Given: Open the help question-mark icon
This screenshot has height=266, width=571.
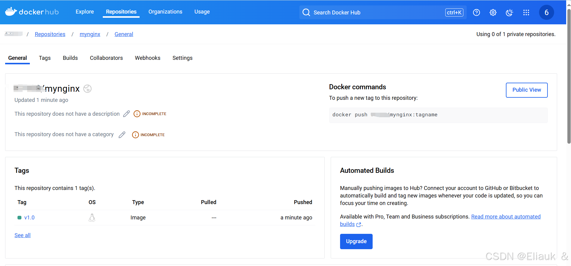Looking at the screenshot, I should pyautogui.click(x=476, y=13).
